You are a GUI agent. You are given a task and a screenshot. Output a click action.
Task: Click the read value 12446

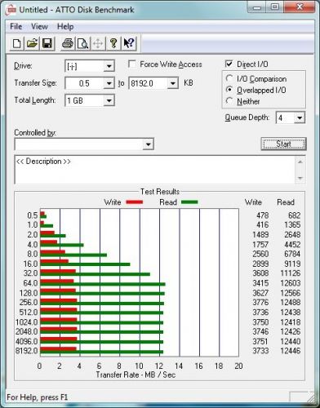291,351
